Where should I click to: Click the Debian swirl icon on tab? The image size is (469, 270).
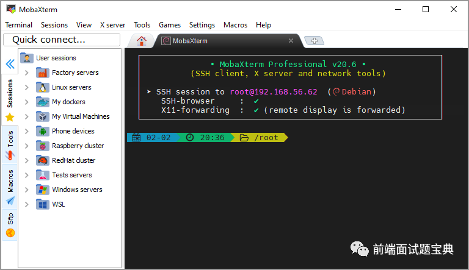click(166, 41)
